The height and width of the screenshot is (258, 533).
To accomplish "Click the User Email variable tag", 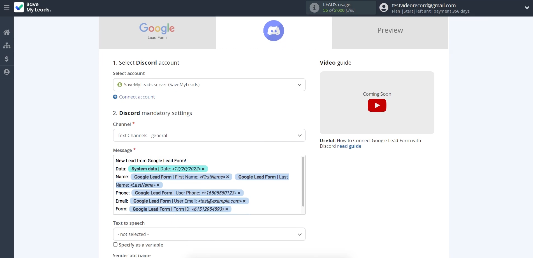I will tap(189, 201).
